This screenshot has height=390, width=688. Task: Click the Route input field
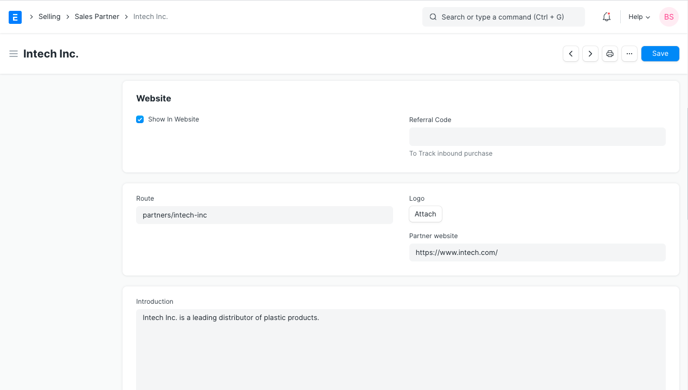pyautogui.click(x=264, y=215)
